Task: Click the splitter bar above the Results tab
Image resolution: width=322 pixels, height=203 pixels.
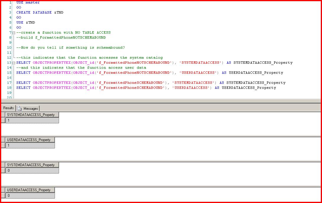Action: point(161,101)
